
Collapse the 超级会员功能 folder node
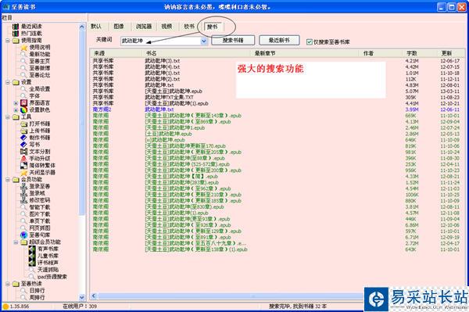16,242
